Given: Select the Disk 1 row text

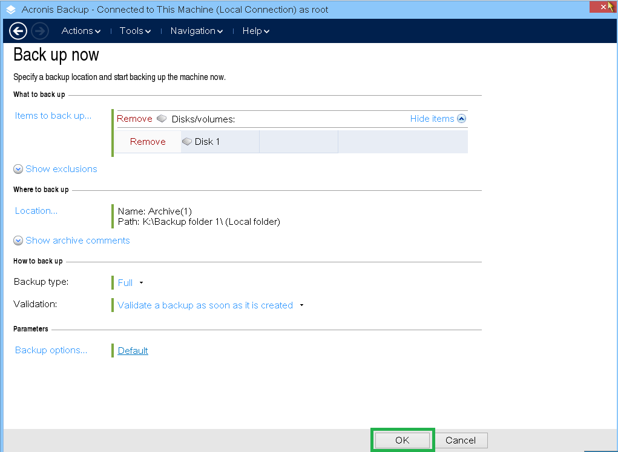Looking at the screenshot, I should point(207,142).
